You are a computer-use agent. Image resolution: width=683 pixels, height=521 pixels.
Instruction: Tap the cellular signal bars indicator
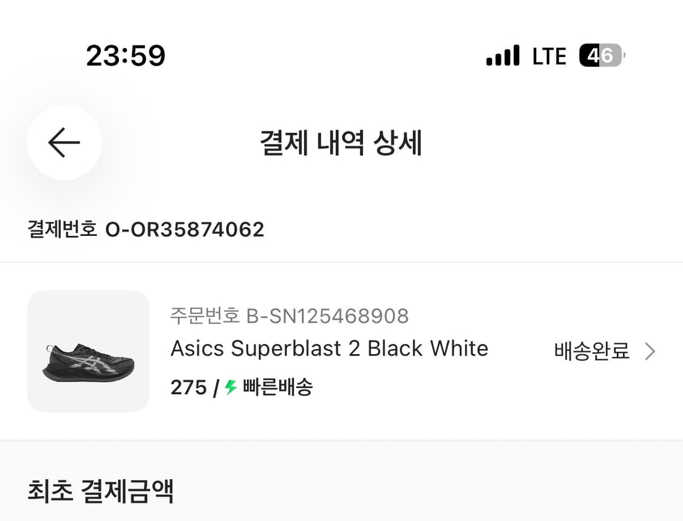[501, 55]
